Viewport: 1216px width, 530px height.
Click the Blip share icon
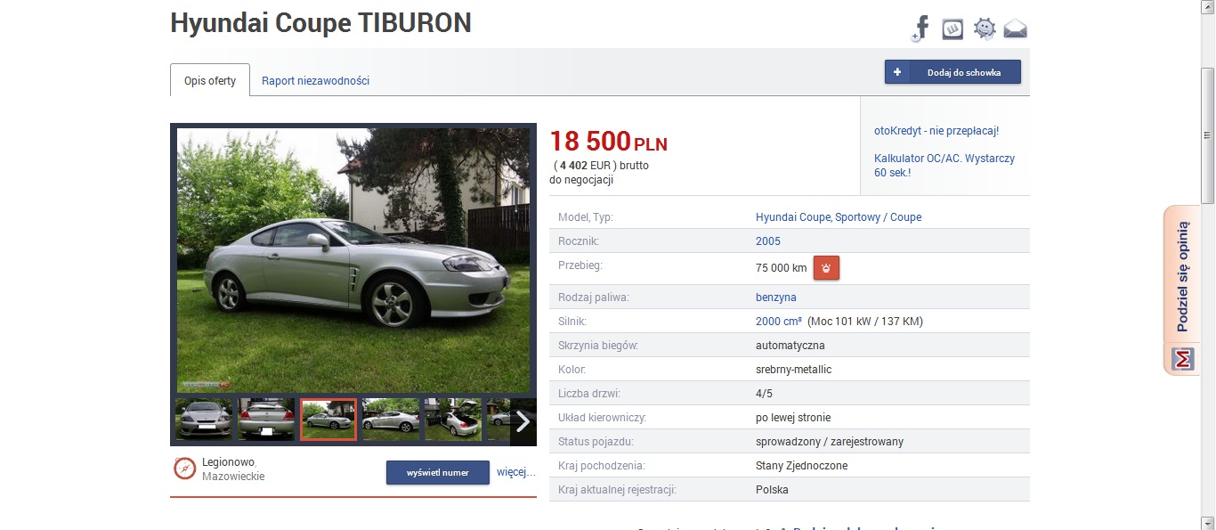point(985,29)
